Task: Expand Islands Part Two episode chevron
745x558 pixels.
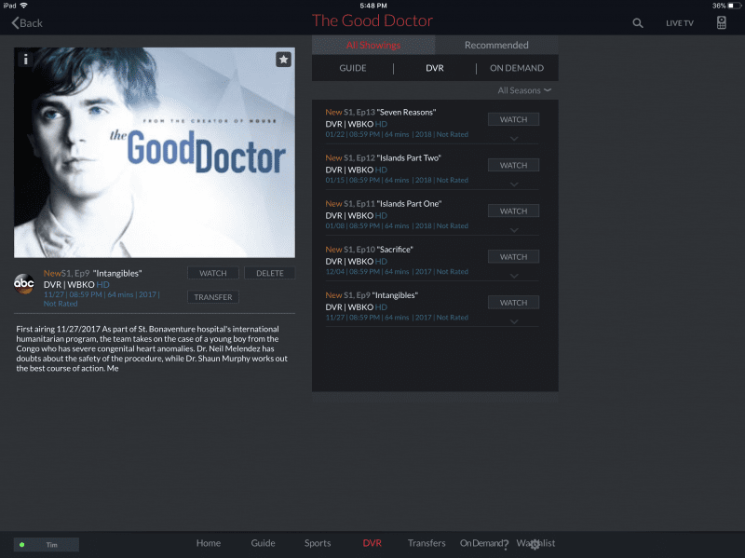Action: point(514,184)
